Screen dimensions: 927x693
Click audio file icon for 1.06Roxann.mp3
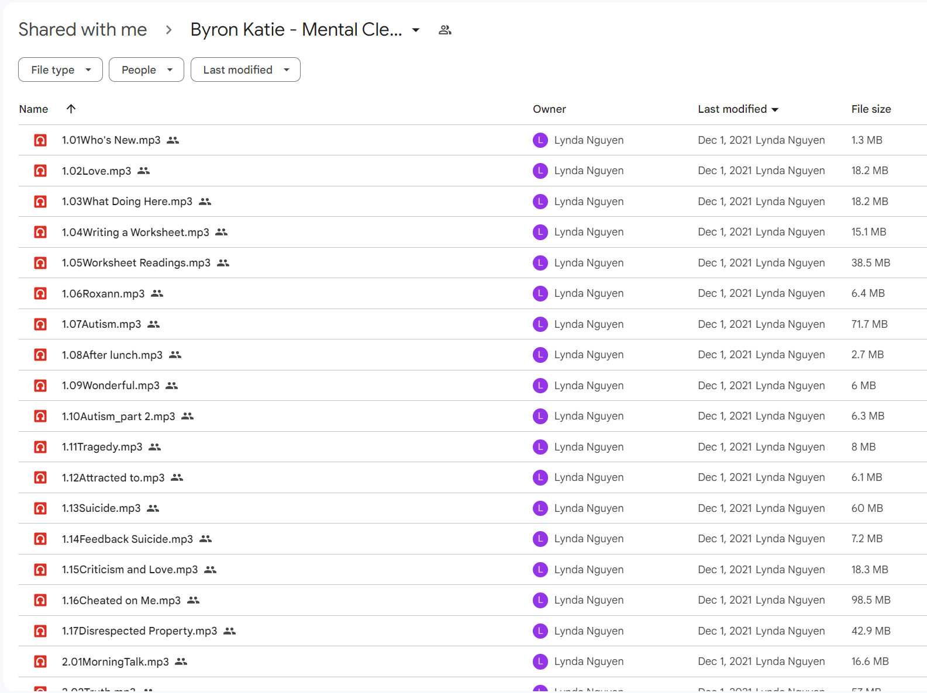pyautogui.click(x=40, y=293)
